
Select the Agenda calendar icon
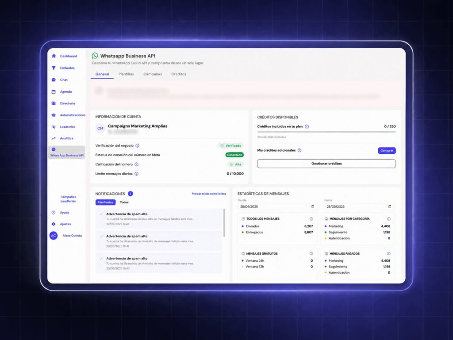click(54, 92)
